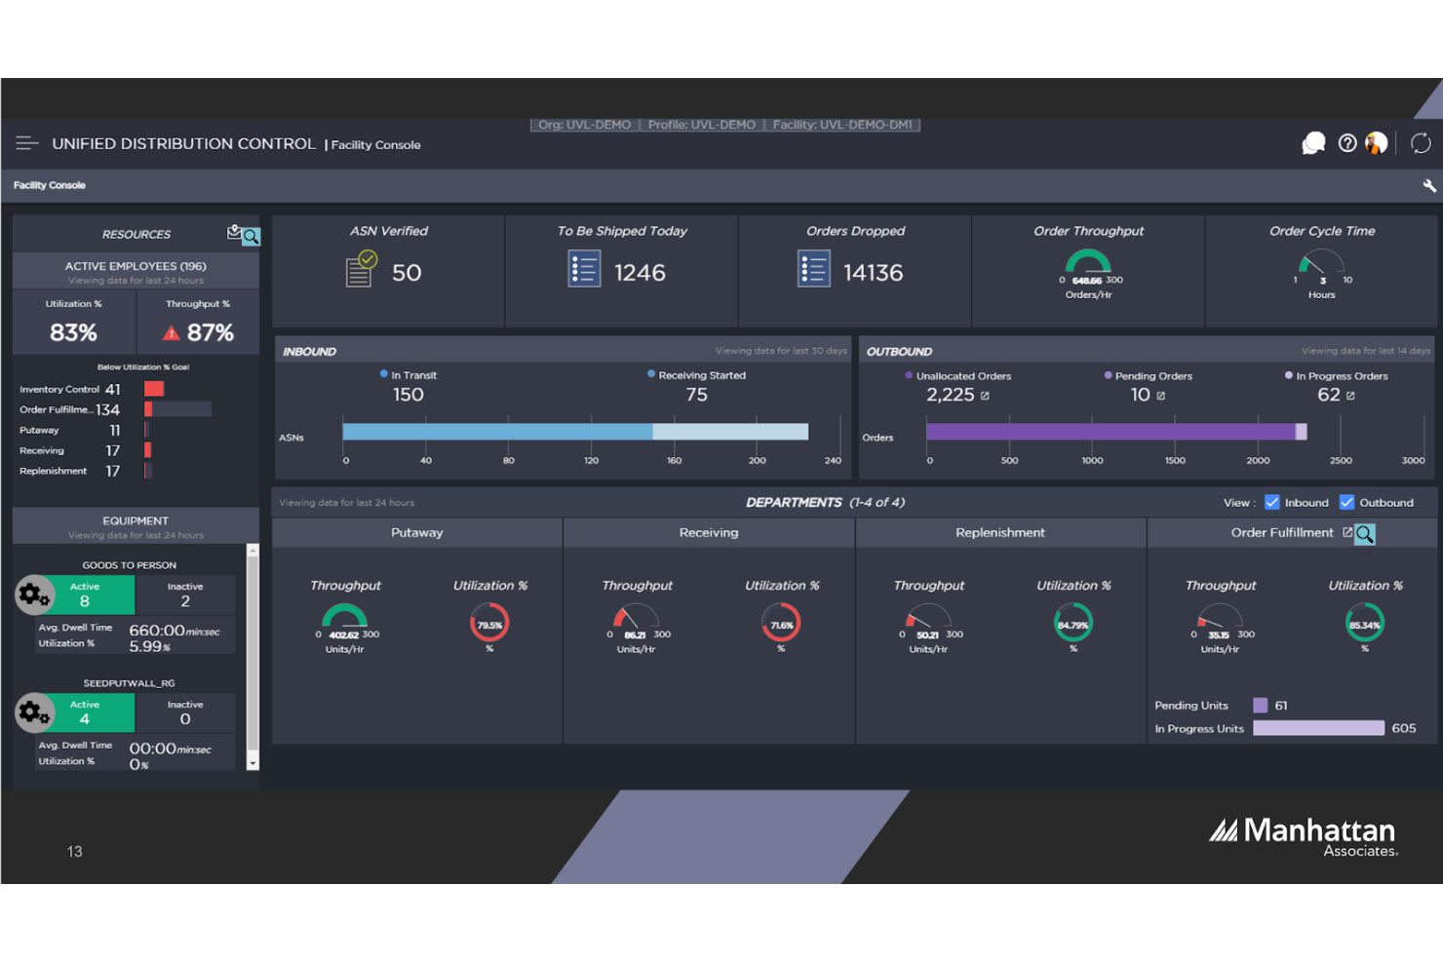Click the refresh icon in top right
This screenshot has width=1443, height=962.
tap(1420, 142)
